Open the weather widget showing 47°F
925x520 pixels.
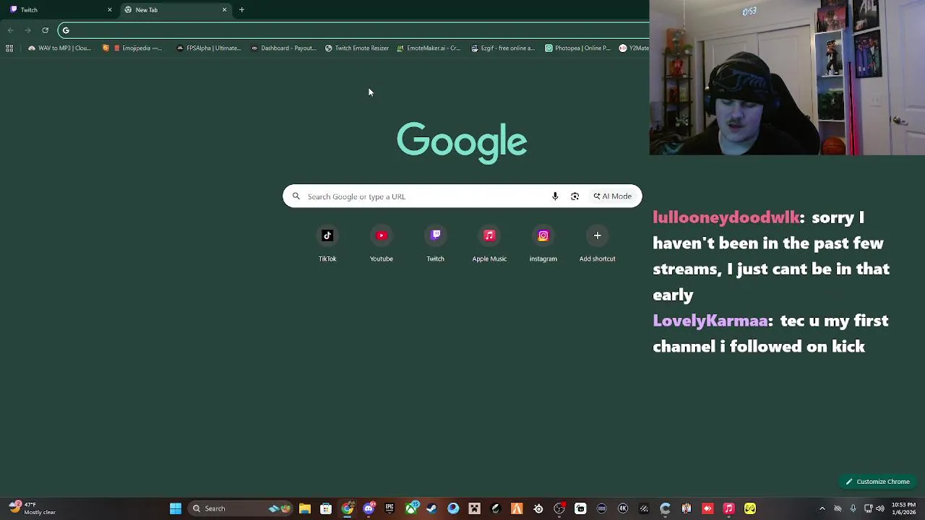pyautogui.click(x=32, y=508)
